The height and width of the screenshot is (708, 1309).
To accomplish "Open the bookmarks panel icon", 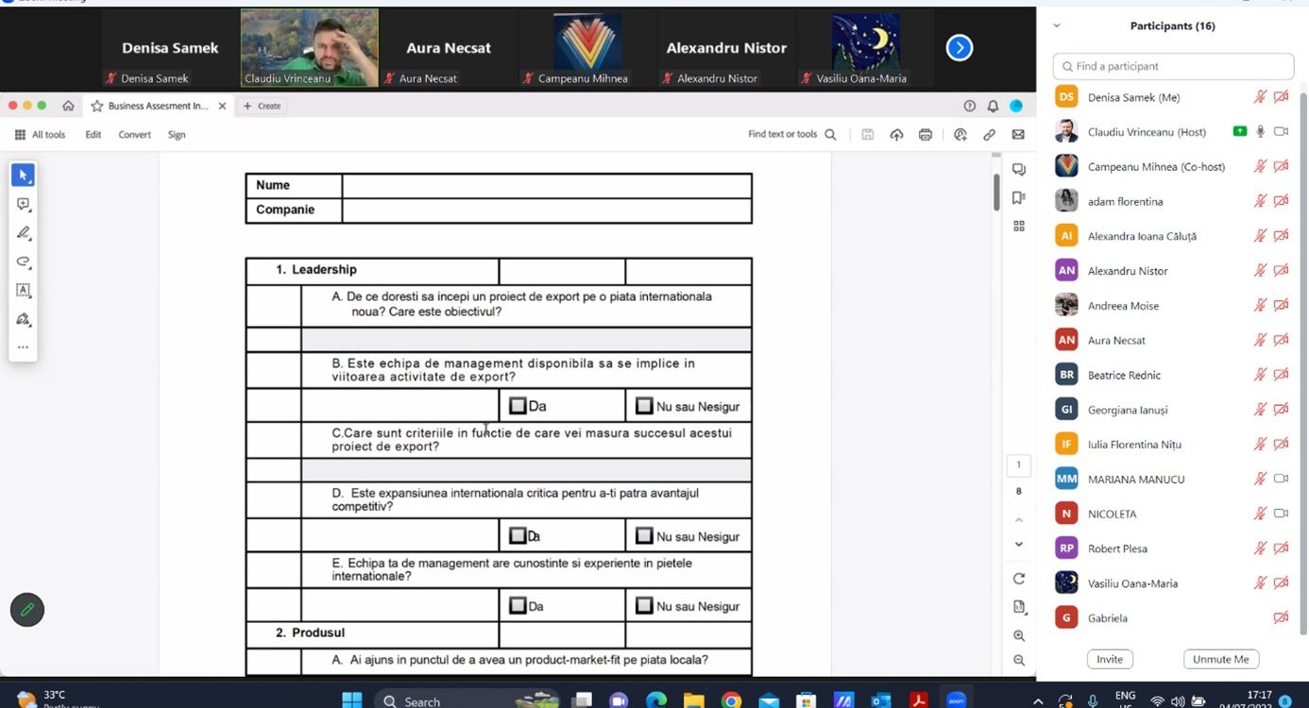I will (1019, 198).
